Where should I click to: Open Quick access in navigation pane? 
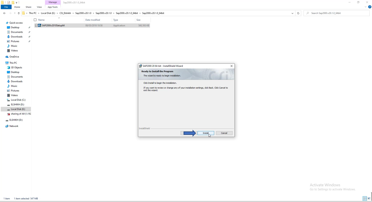[x=16, y=23]
